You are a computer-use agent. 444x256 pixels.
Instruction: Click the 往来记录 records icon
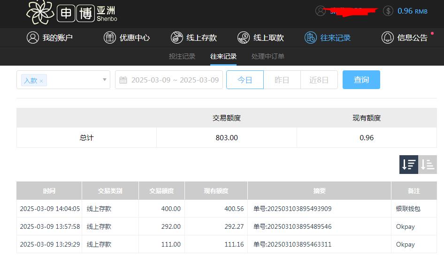(x=311, y=38)
